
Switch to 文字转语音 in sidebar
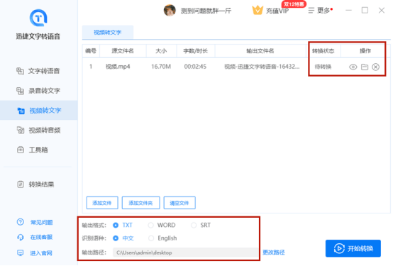[x=39, y=71]
